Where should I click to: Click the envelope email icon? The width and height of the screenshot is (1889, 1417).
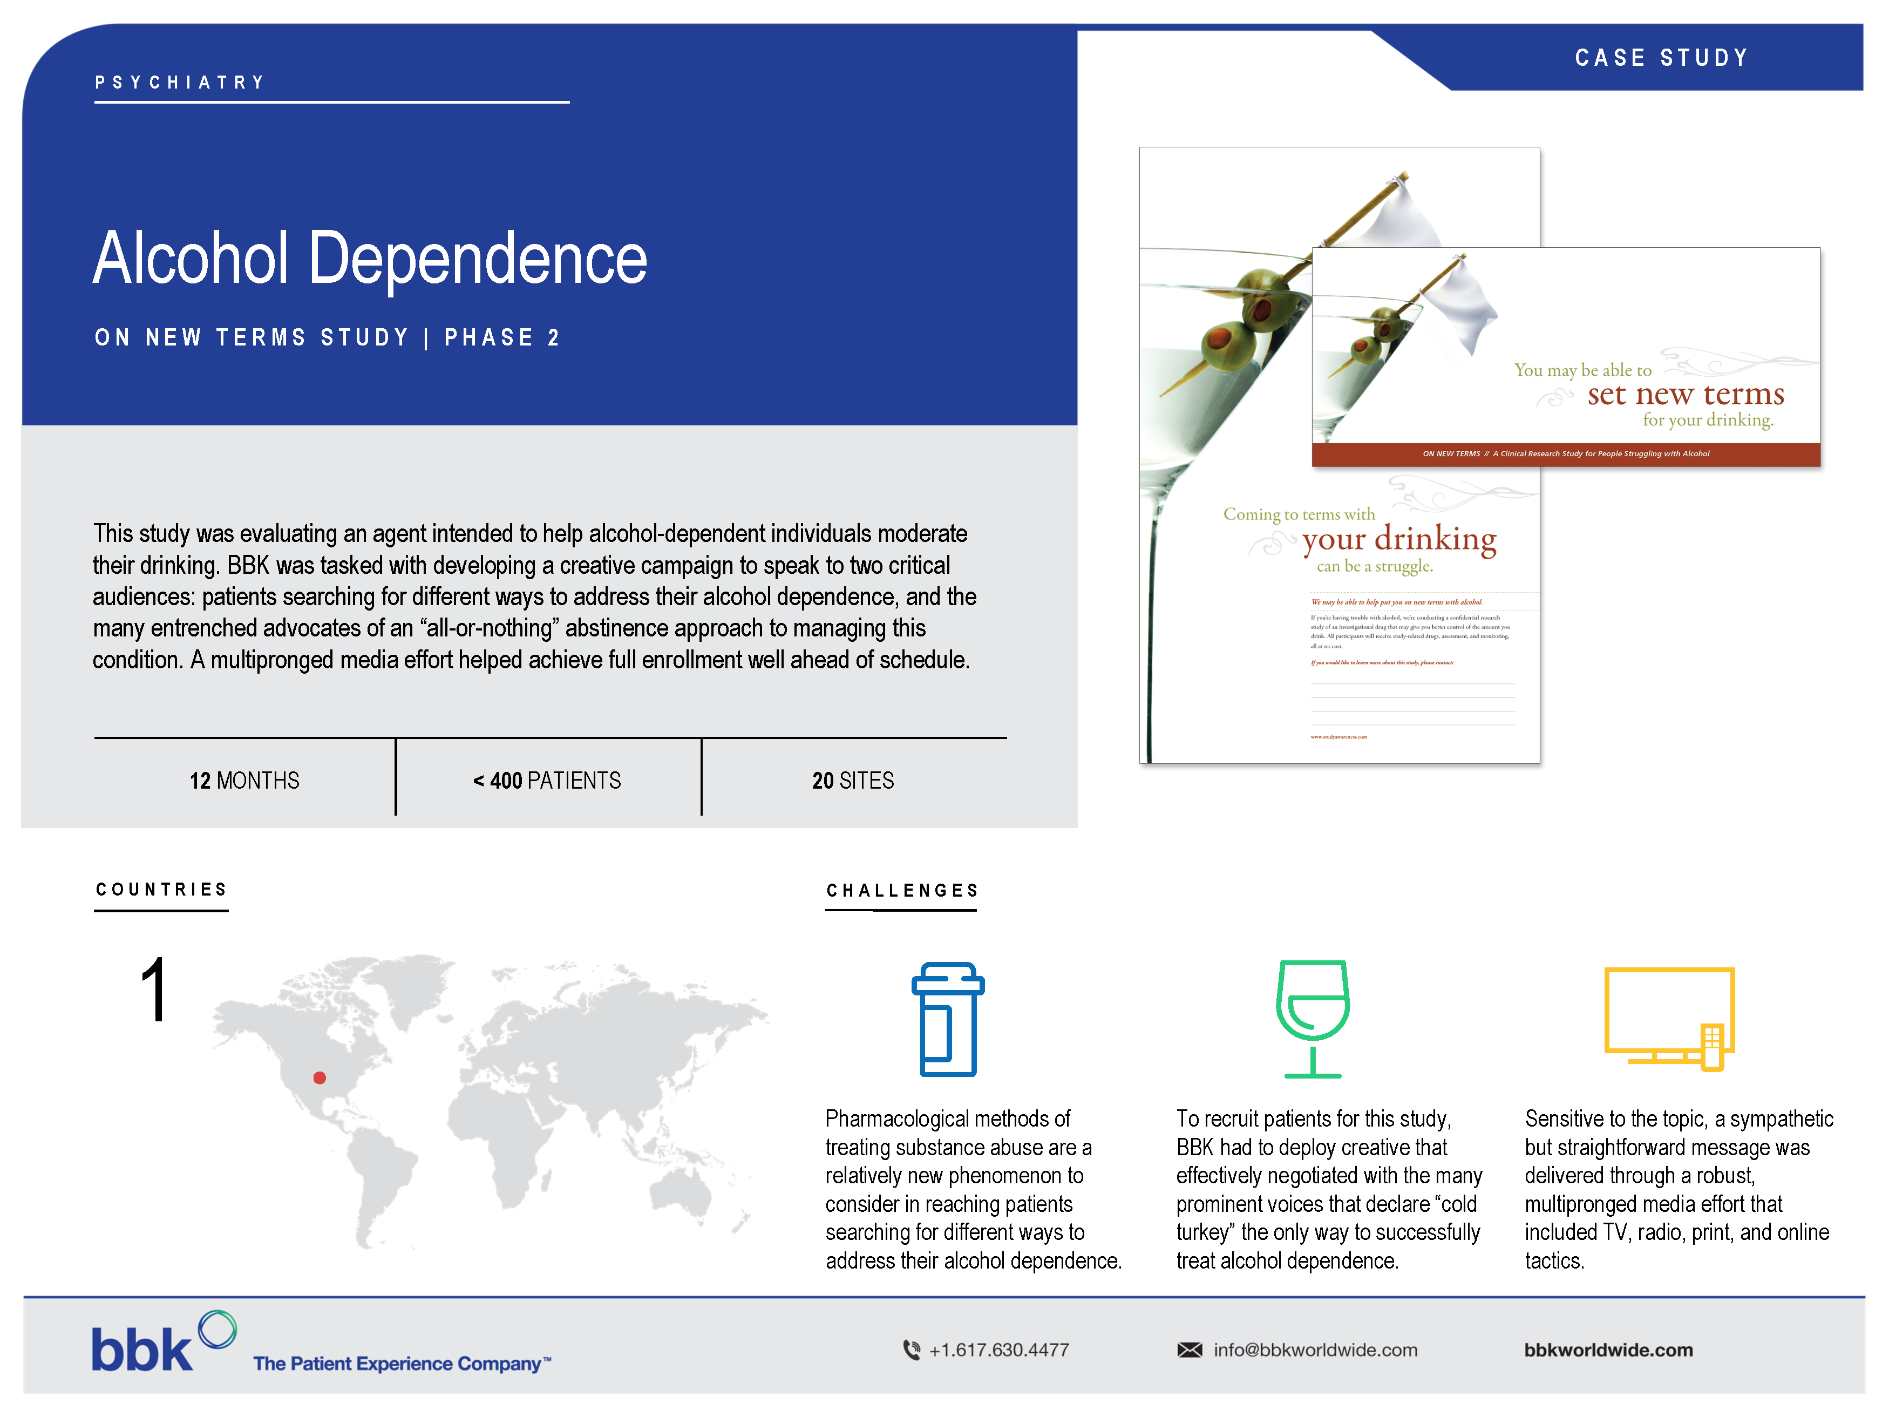point(1189,1350)
